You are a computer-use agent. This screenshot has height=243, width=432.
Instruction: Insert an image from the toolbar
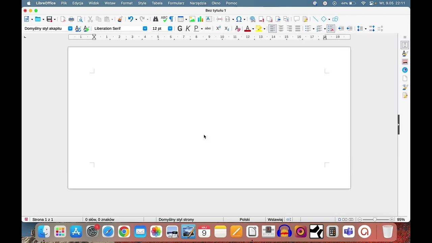[192, 19]
